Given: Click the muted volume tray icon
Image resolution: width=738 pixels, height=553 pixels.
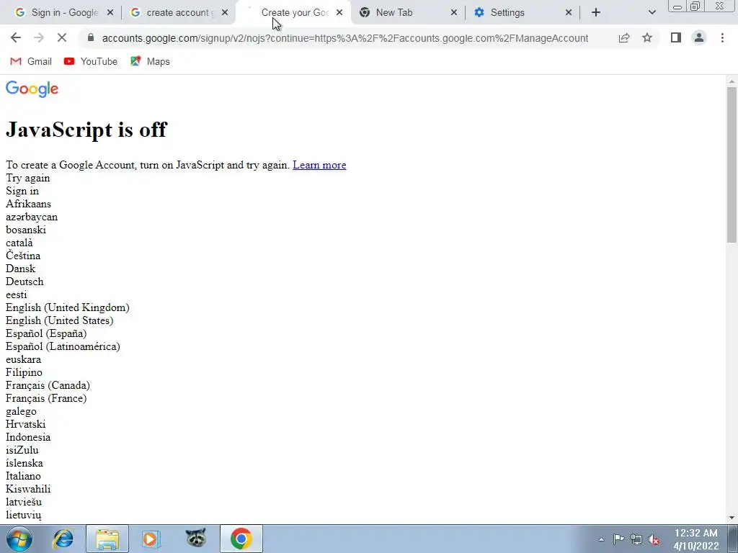Looking at the screenshot, I should (654, 540).
